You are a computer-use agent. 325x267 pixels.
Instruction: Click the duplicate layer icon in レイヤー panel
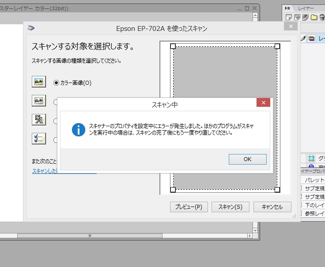pos(297,17)
